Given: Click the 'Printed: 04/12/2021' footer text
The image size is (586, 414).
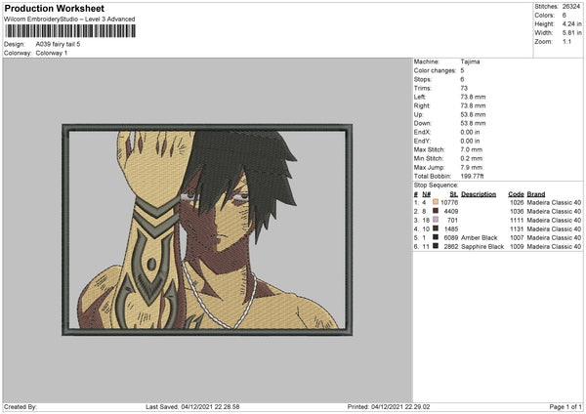Looking at the screenshot, I should click(389, 406).
